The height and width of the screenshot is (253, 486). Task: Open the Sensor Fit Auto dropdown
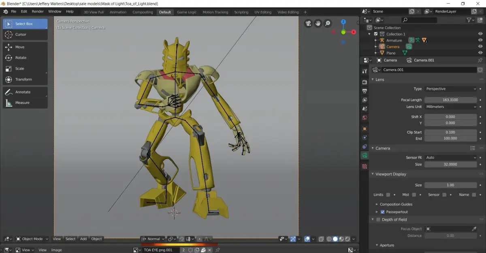451,158
